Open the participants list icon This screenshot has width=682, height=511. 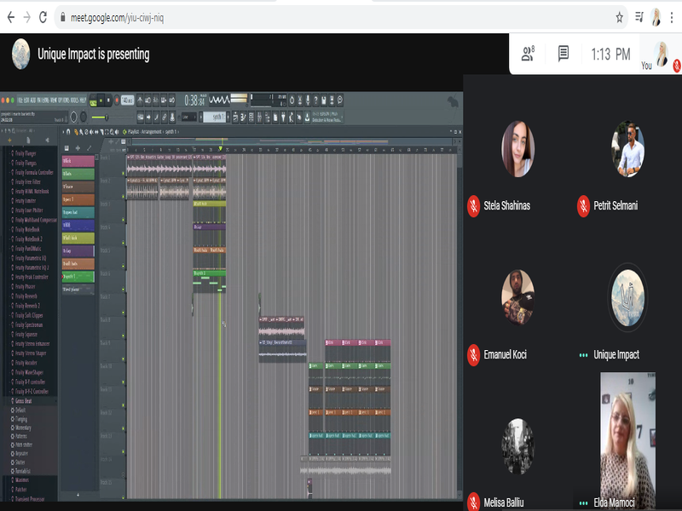point(528,55)
